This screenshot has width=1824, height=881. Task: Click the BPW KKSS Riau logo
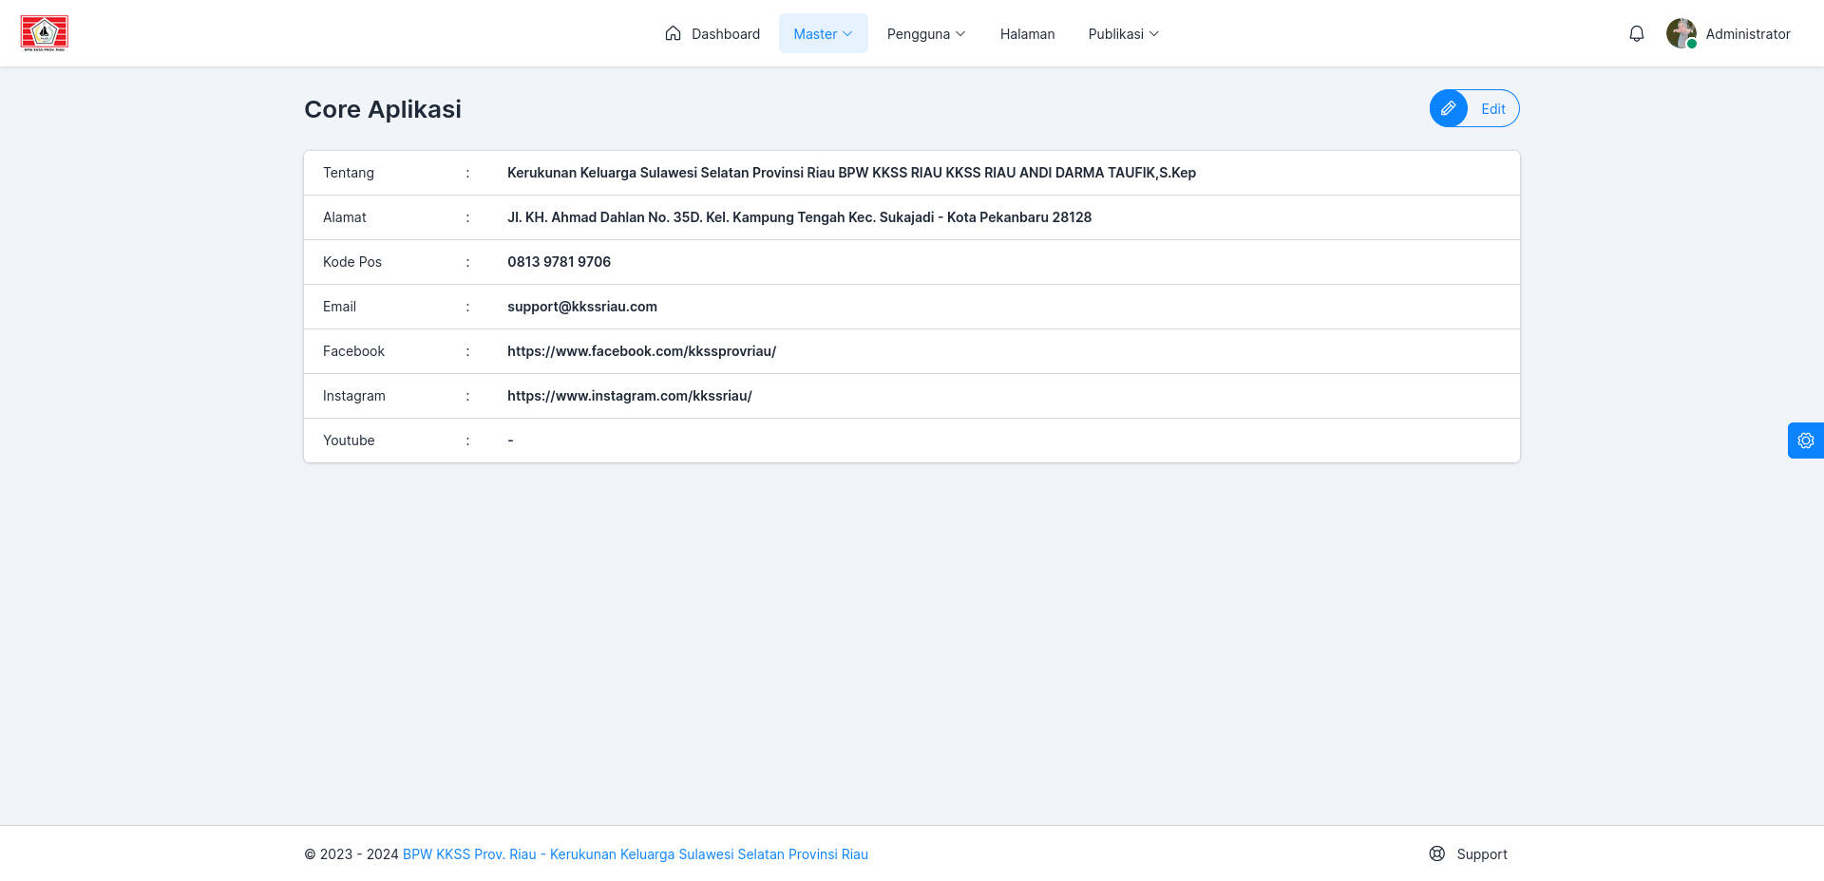[x=45, y=33]
